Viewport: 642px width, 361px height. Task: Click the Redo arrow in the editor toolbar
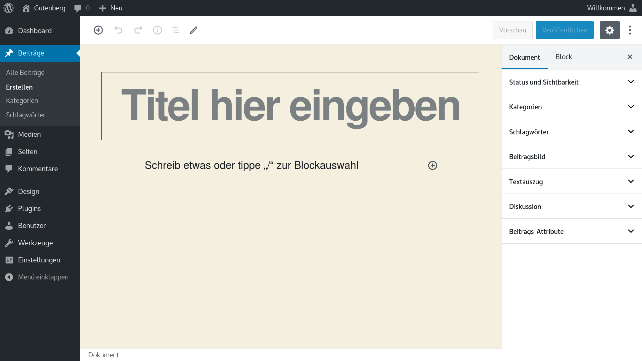[138, 30]
